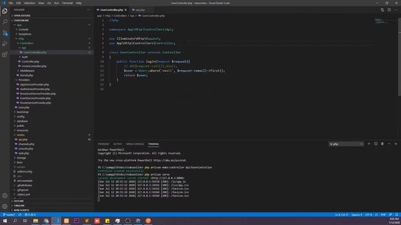Expand the Console folder
Image resolution: width=401 pixels, height=225 pixels.
[23, 29]
